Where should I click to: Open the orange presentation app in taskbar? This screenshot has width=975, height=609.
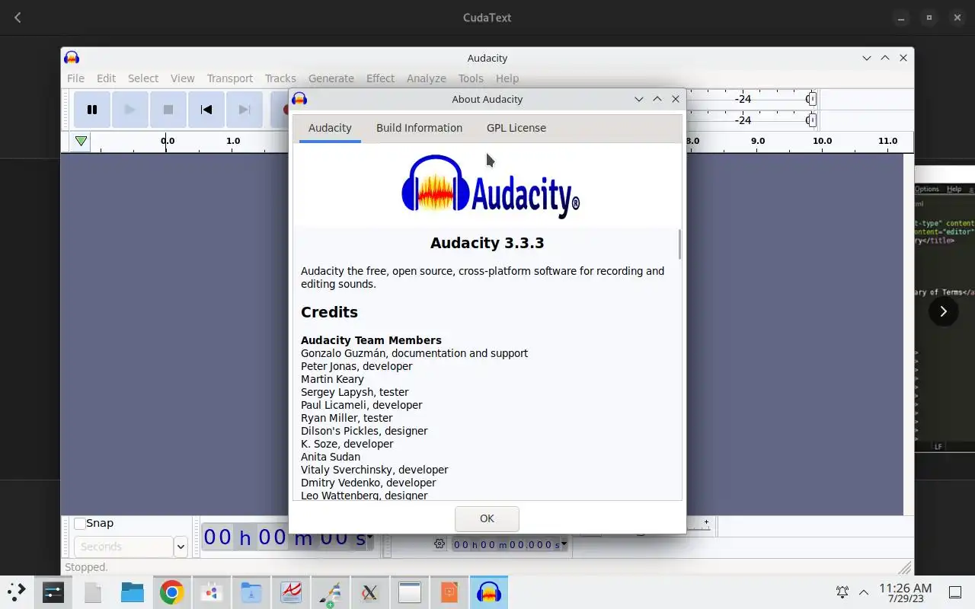click(449, 591)
